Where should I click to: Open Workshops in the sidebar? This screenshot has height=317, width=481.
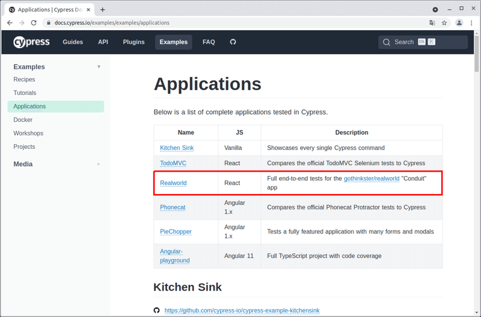[x=28, y=133]
